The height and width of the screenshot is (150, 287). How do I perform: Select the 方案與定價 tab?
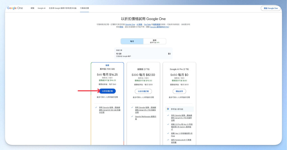[x=84, y=8]
